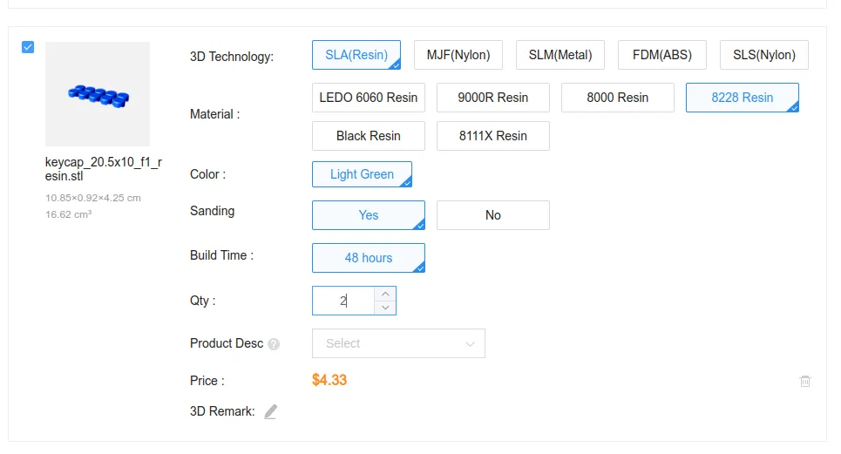Click the keycap model thumbnail
The height and width of the screenshot is (454, 841).
pyautogui.click(x=98, y=94)
